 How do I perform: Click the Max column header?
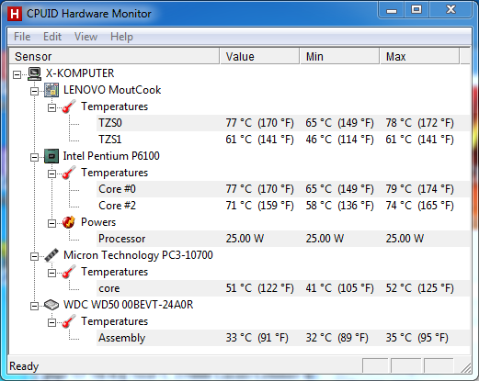(420, 56)
